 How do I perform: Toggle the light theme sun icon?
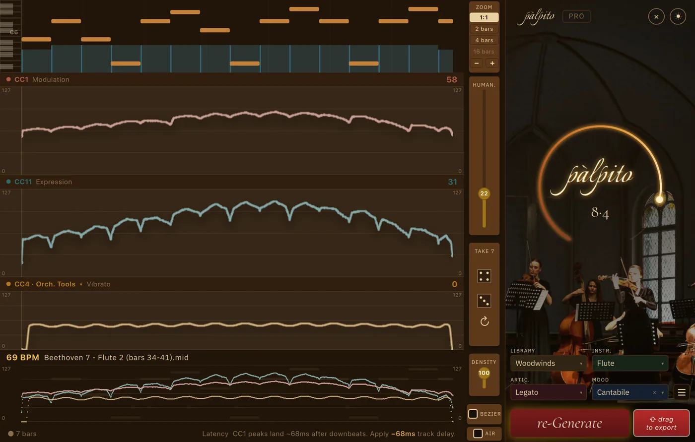[x=678, y=16]
